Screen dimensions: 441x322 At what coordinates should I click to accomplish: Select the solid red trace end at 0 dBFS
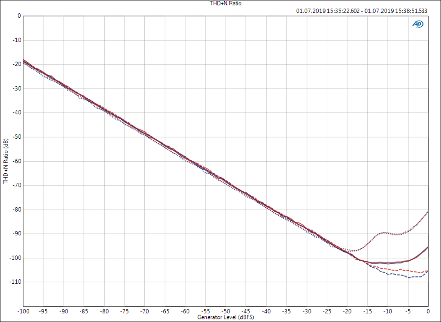427,248
